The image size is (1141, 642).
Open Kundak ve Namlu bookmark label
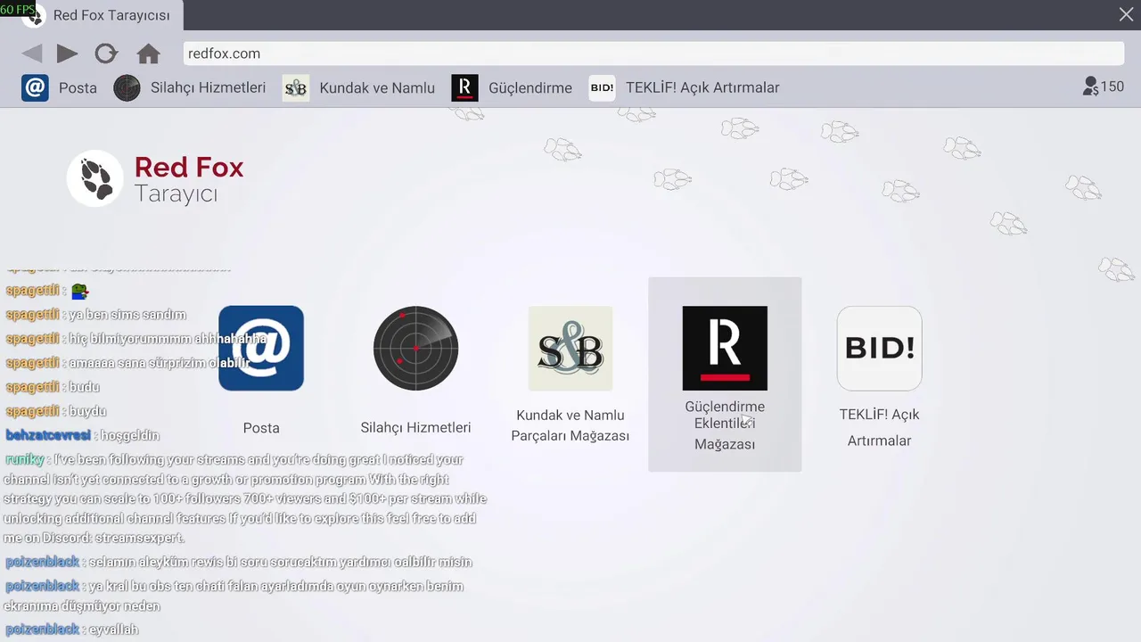coord(377,87)
